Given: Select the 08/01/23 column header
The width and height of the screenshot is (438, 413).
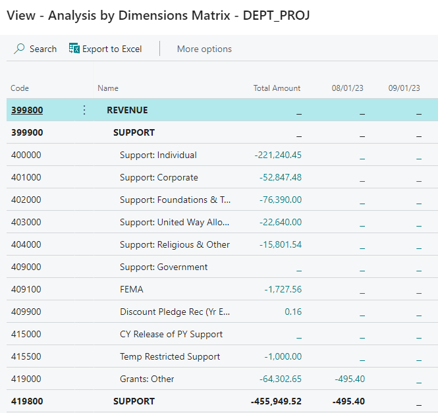Looking at the screenshot, I should 348,88.
